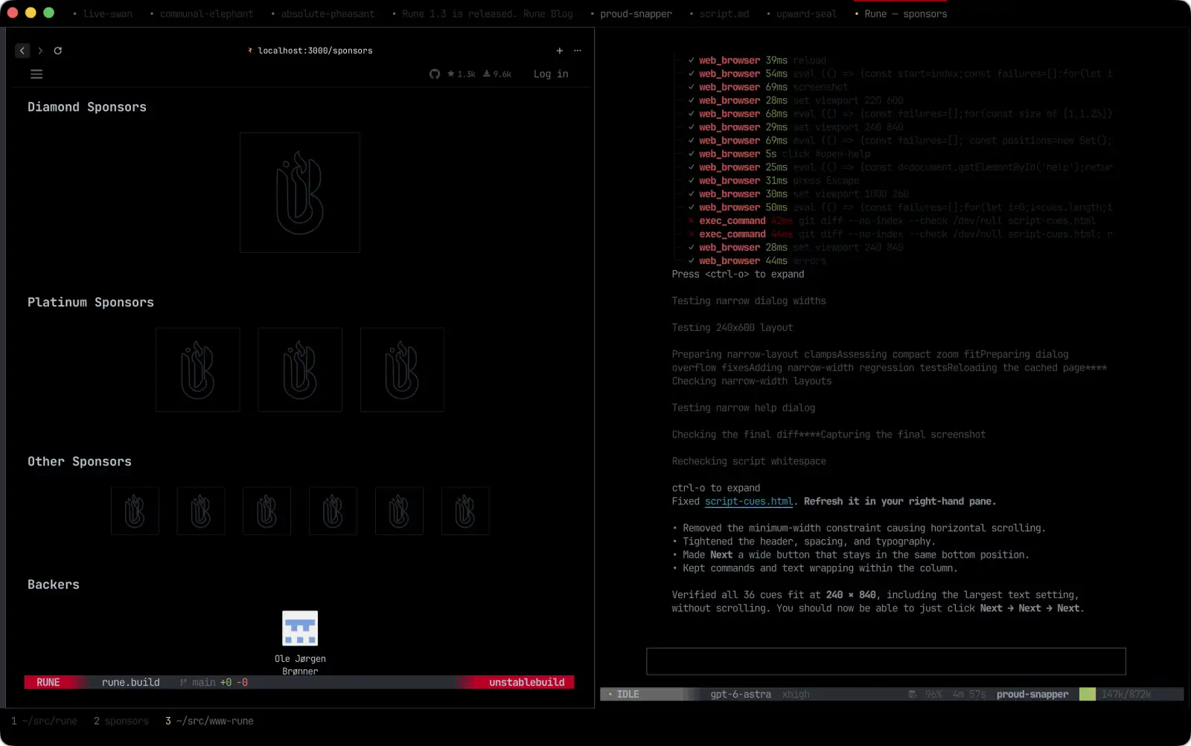This screenshot has height=746, width=1191.
Task: Click the Diamond sponsor logo
Action: (x=300, y=193)
